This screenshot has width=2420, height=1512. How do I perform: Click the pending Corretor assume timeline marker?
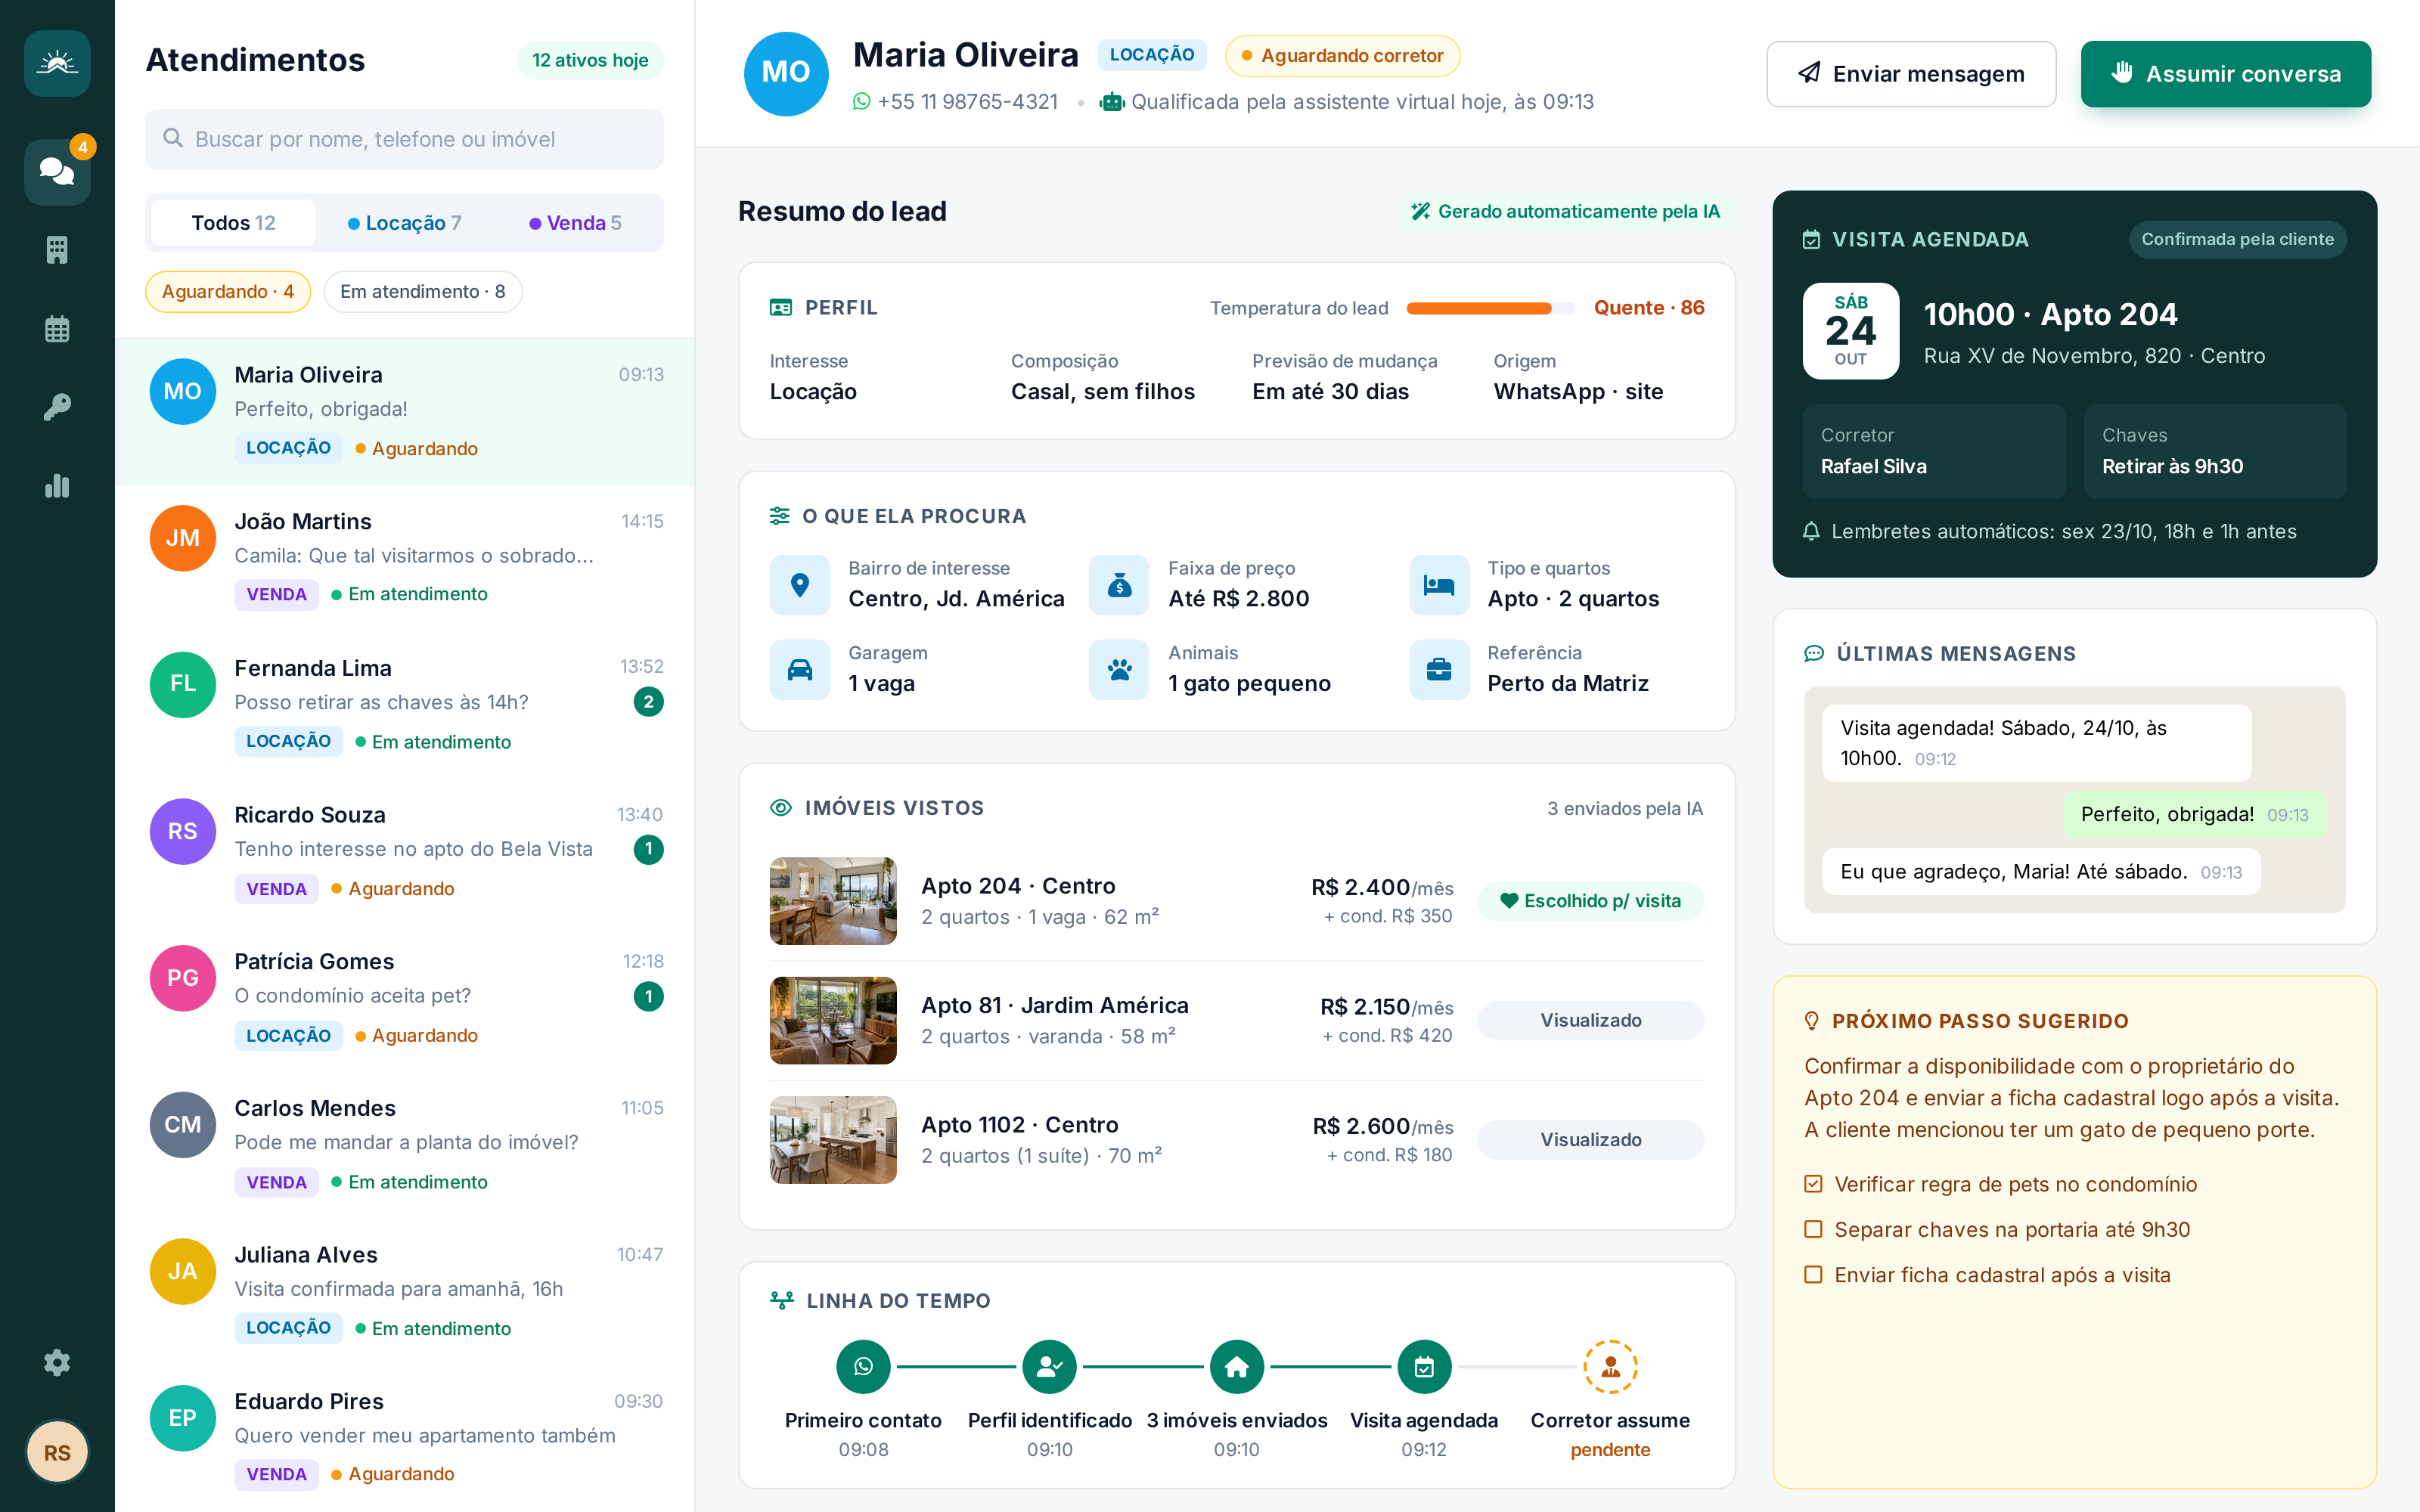point(1610,1366)
